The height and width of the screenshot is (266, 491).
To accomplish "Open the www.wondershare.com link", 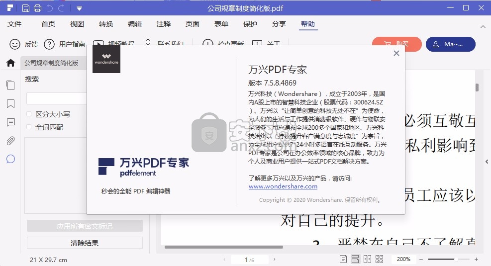I will (x=283, y=186).
